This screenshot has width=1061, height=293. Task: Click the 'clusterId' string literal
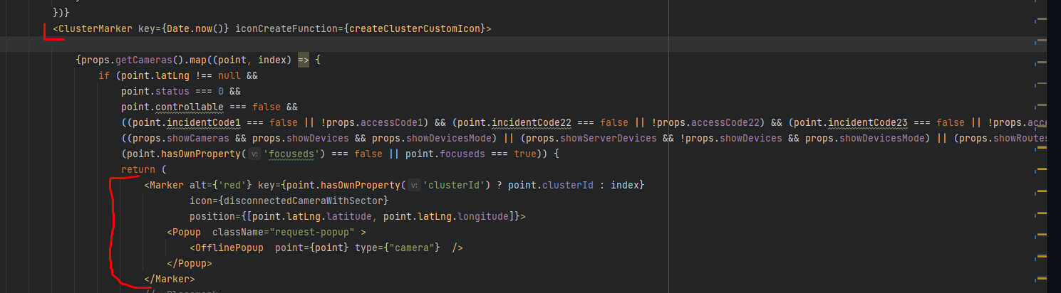pos(455,185)
